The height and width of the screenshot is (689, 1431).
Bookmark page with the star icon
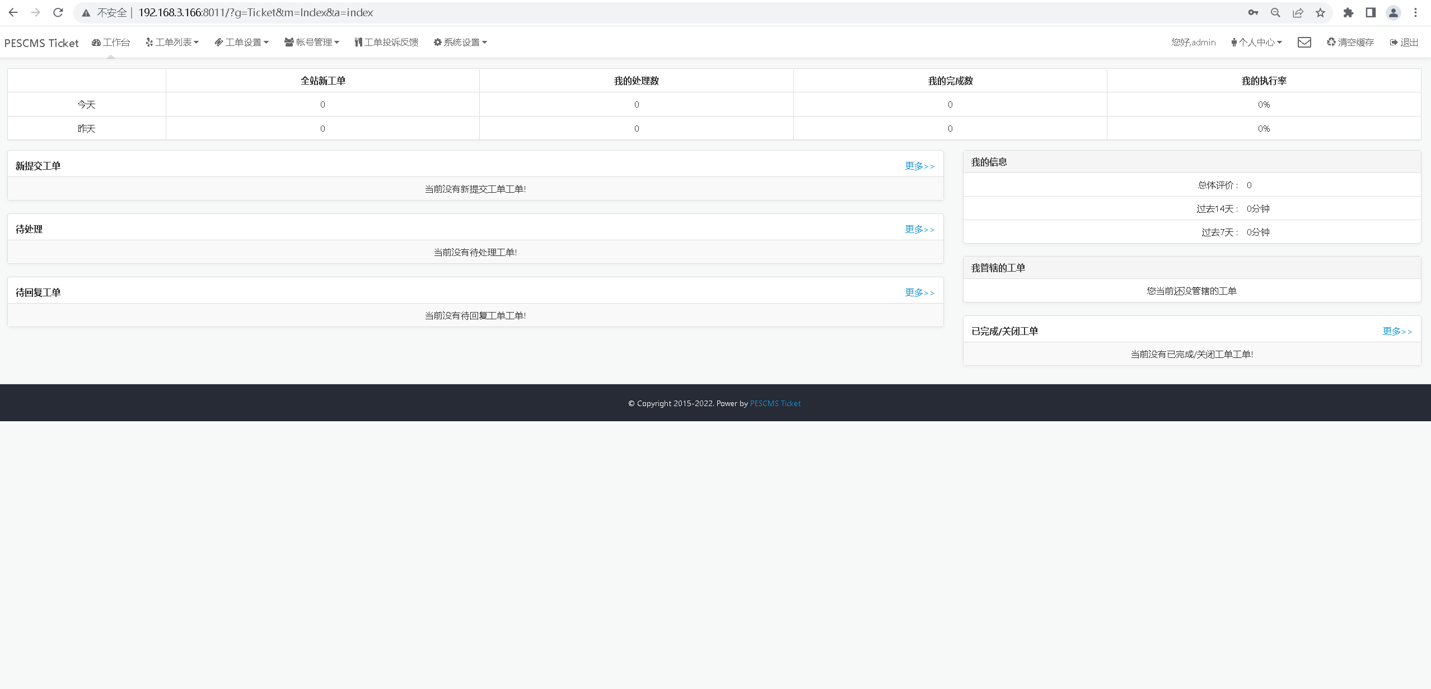click(1320, 12)
